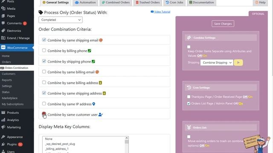This screenshot has height=153, width=273.
Task: Check Combine by billing phone
Action: pyautogui.click(x=44, y=50)
